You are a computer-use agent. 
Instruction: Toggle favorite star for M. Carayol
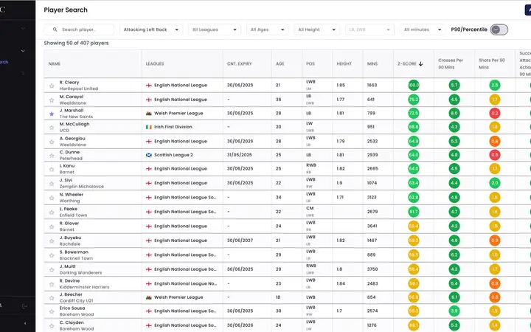pyautogui.click(x=52, y=100)
